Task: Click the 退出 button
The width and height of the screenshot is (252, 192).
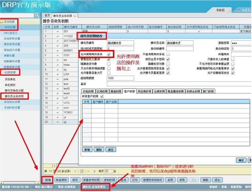Action: pyautogui.click(x=217, y=180)
